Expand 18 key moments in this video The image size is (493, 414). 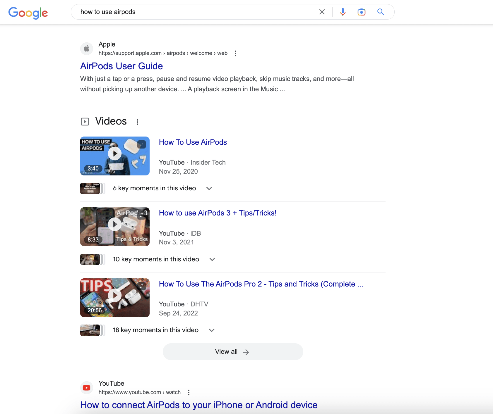[212, 330]
